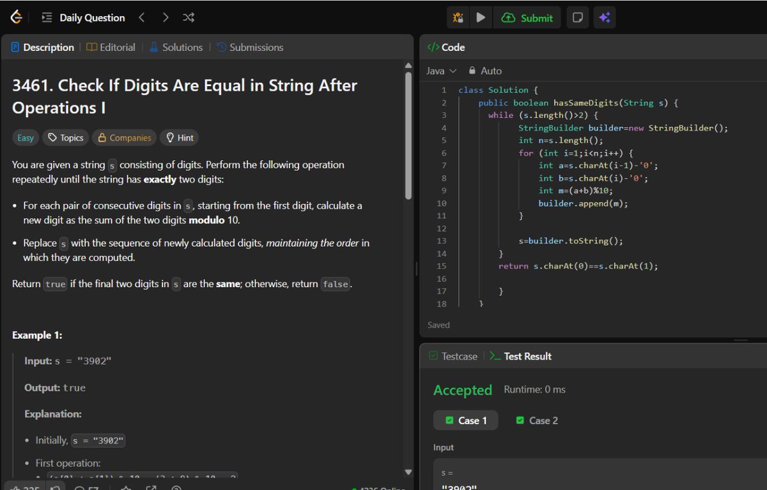Click the 'for (int i=1;i<n;i++)' line
The image size is (767, 490).
pyautogui.click(x=576, y=153)
